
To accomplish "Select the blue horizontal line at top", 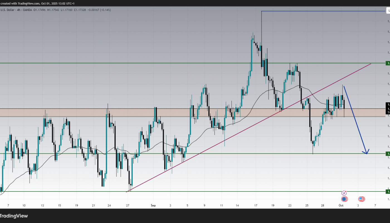I will coord(320,11).
